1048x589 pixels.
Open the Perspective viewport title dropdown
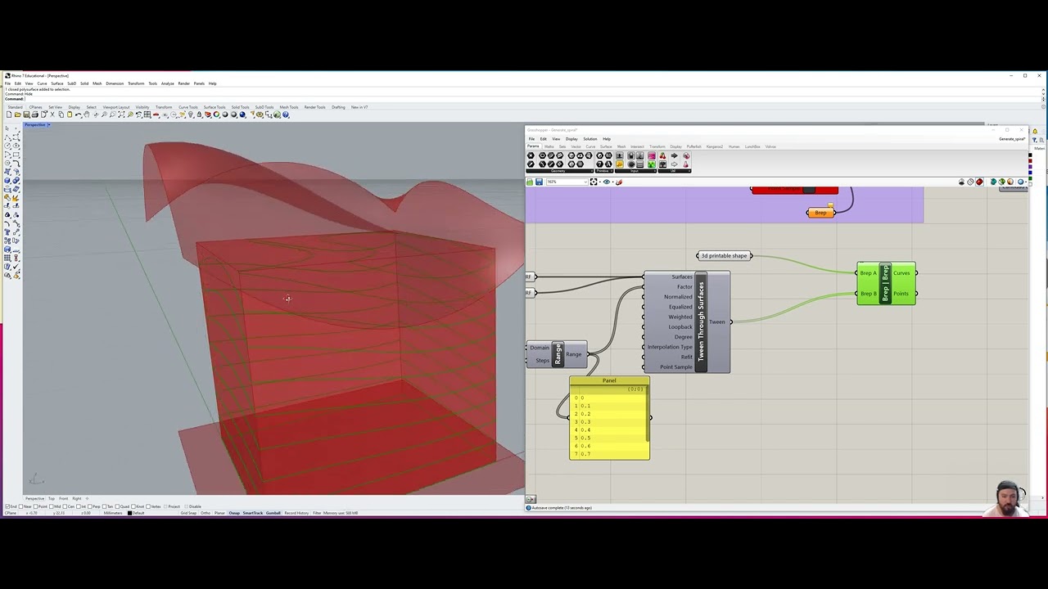pyautogui.click(x=48, y=124)
